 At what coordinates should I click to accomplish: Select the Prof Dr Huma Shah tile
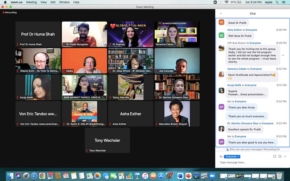tap(38, 34)
